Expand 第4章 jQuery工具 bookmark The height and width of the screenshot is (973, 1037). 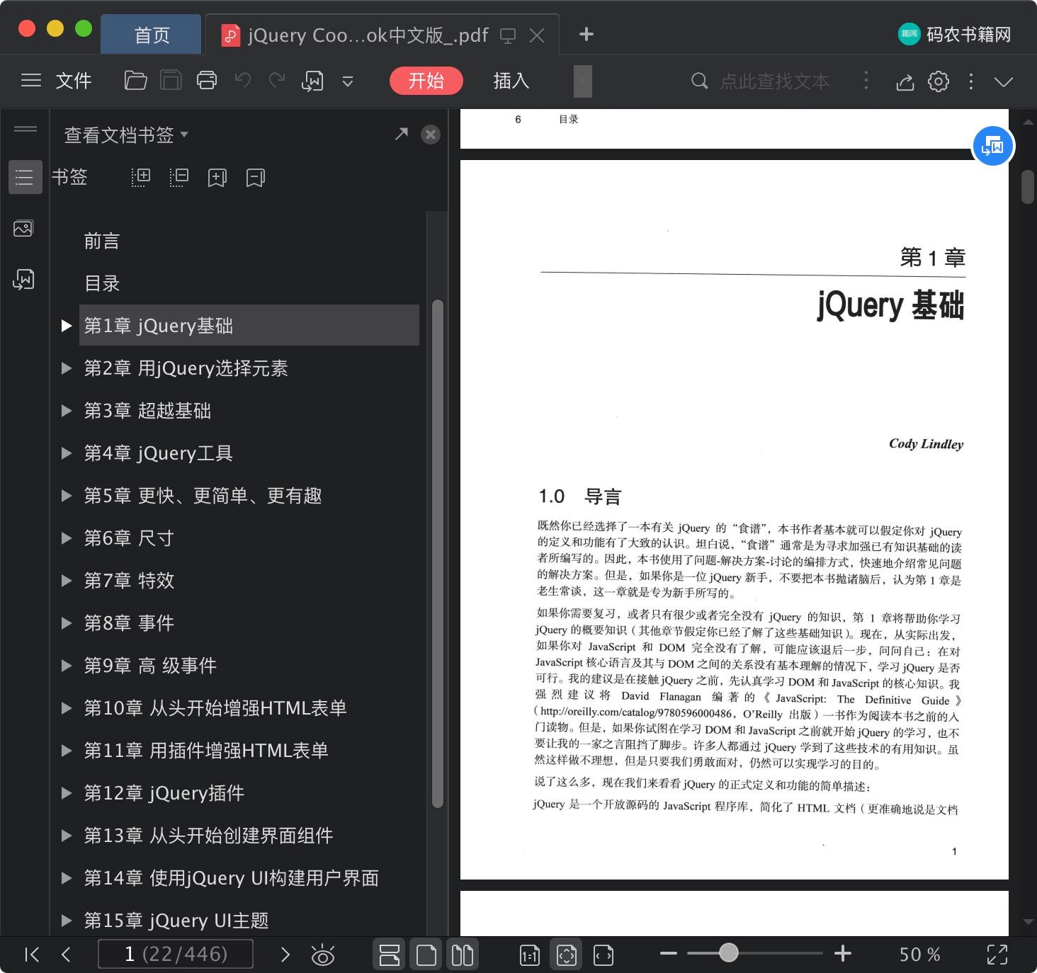67,453
